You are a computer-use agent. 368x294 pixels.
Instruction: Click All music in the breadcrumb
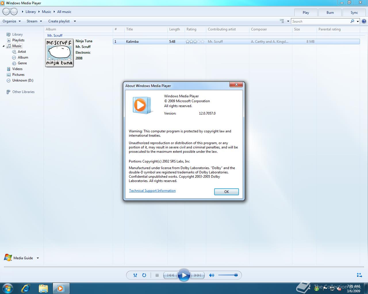(64, 12)
